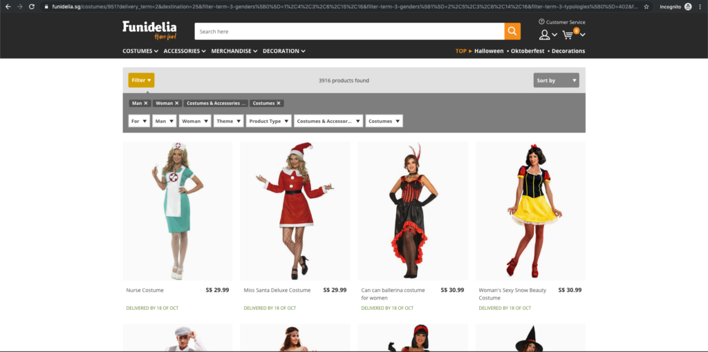Open the MERCHANDISE menu

[x=234, y=51]
